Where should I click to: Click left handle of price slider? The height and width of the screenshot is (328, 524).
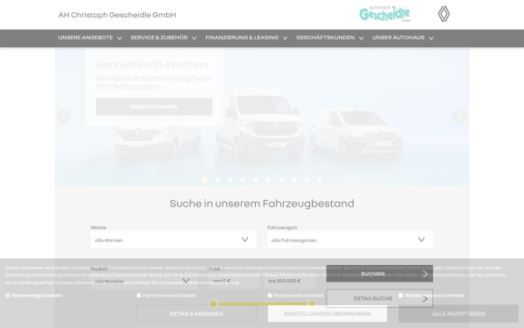point(213,304)
